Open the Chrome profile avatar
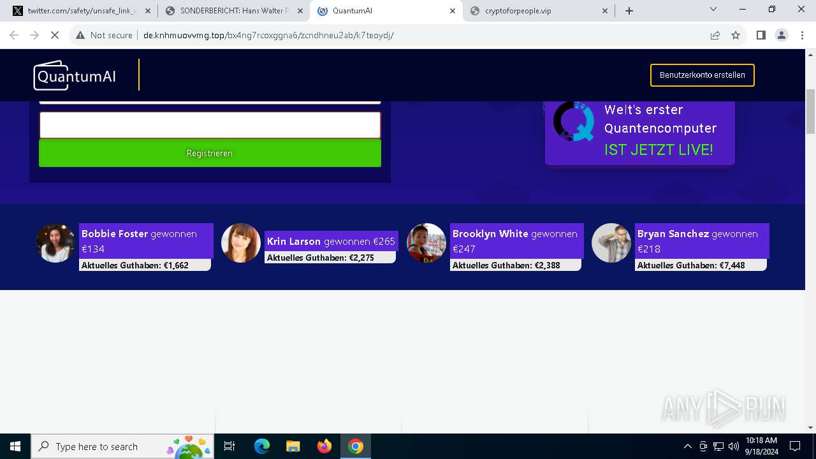The width and height of the screenshot is (816, 459). (x=782, y=35)
